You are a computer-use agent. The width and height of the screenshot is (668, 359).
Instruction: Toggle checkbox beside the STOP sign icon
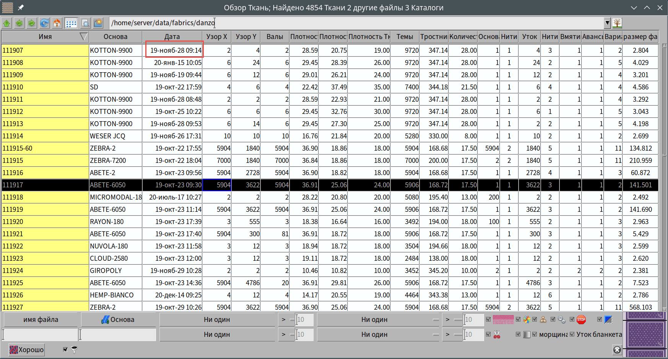pyautogui.click(x=572, y=319)
